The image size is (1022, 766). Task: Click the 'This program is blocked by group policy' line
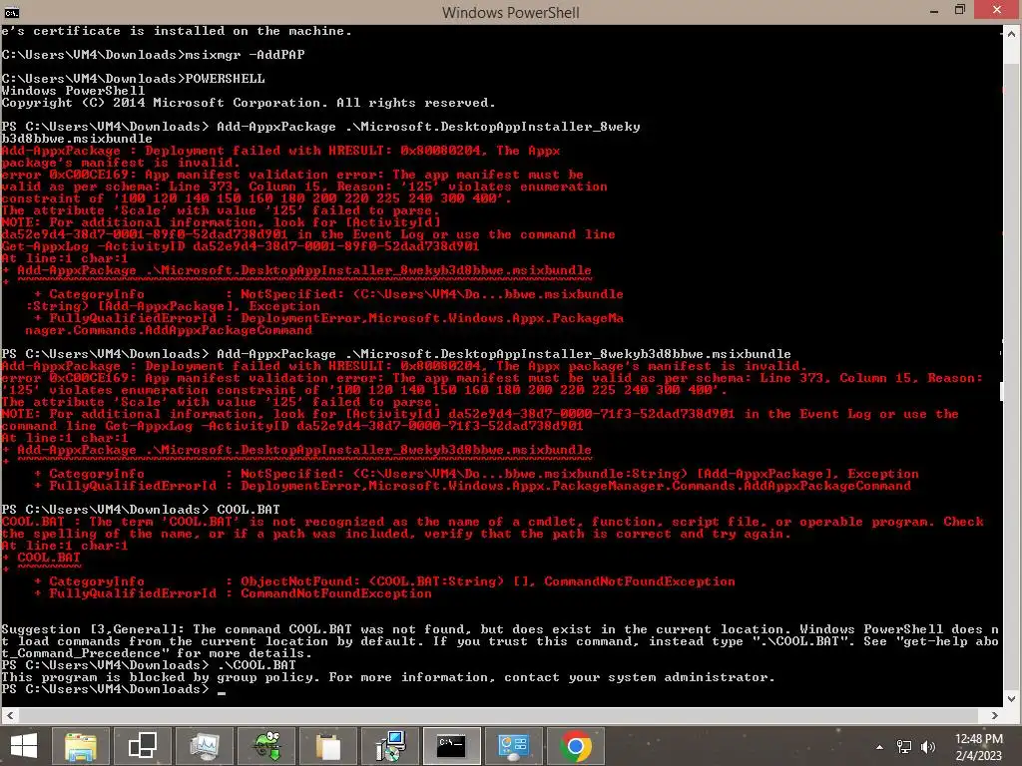388,677
